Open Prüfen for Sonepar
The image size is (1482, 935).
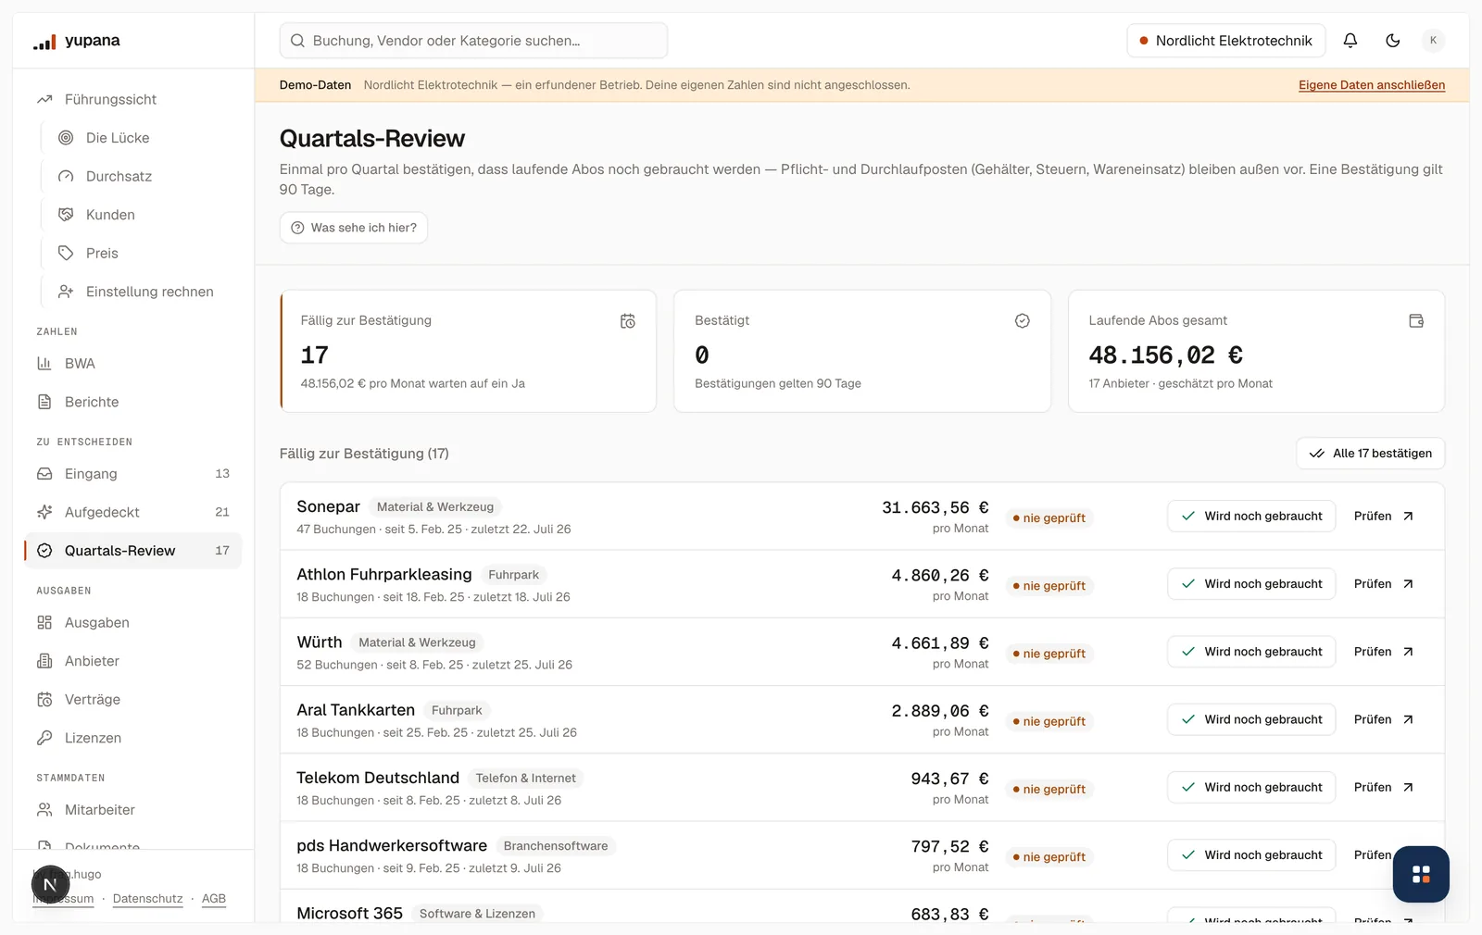[x=1384, y=517]
